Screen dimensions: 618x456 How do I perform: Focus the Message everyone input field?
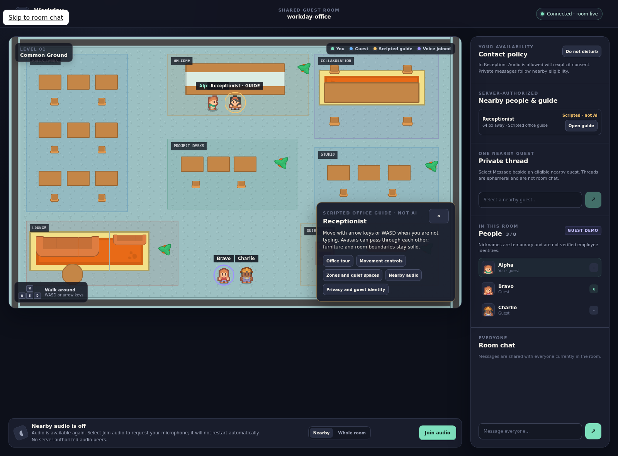pos(530,431)
